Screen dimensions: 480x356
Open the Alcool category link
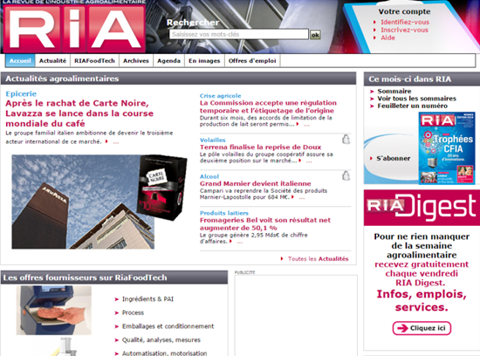click(209, 176)
